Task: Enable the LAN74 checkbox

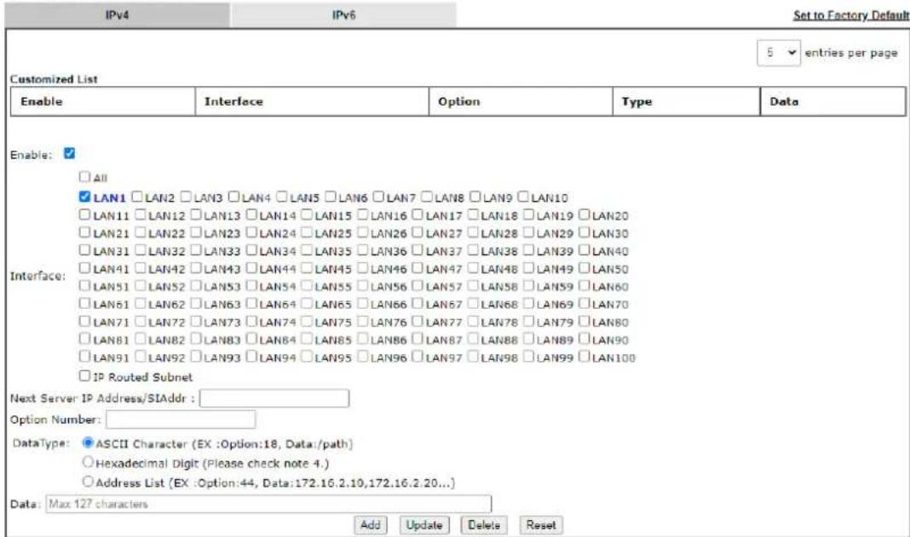Action: click(251, 321)
